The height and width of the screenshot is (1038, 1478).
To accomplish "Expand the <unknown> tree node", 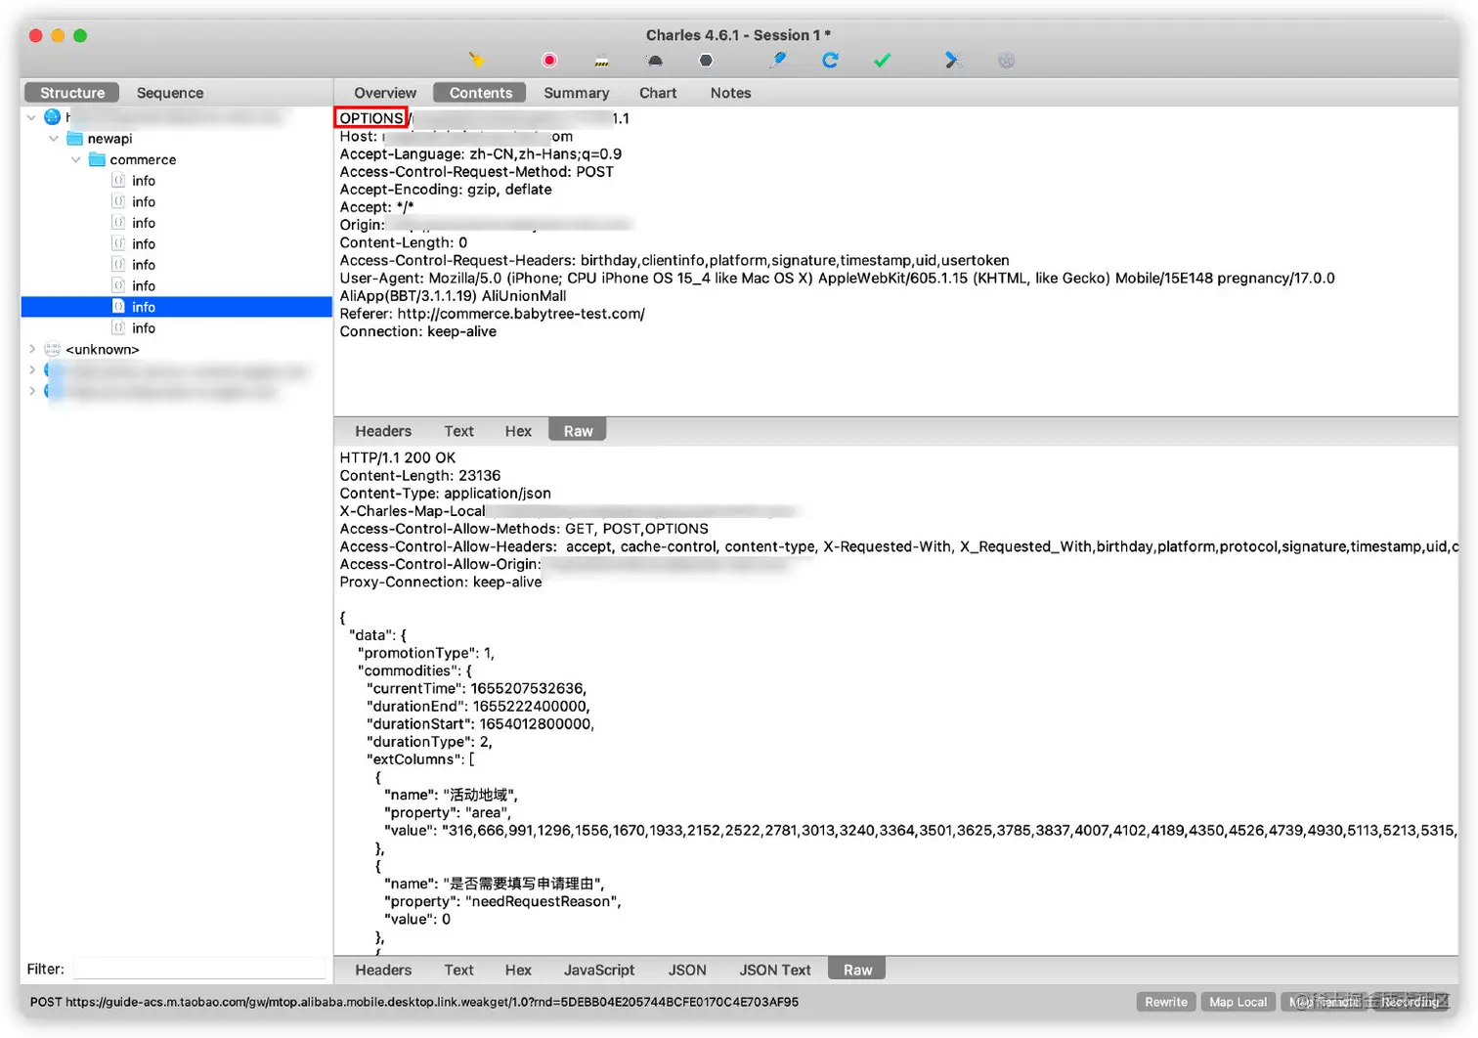I will (x=32, y=349).
